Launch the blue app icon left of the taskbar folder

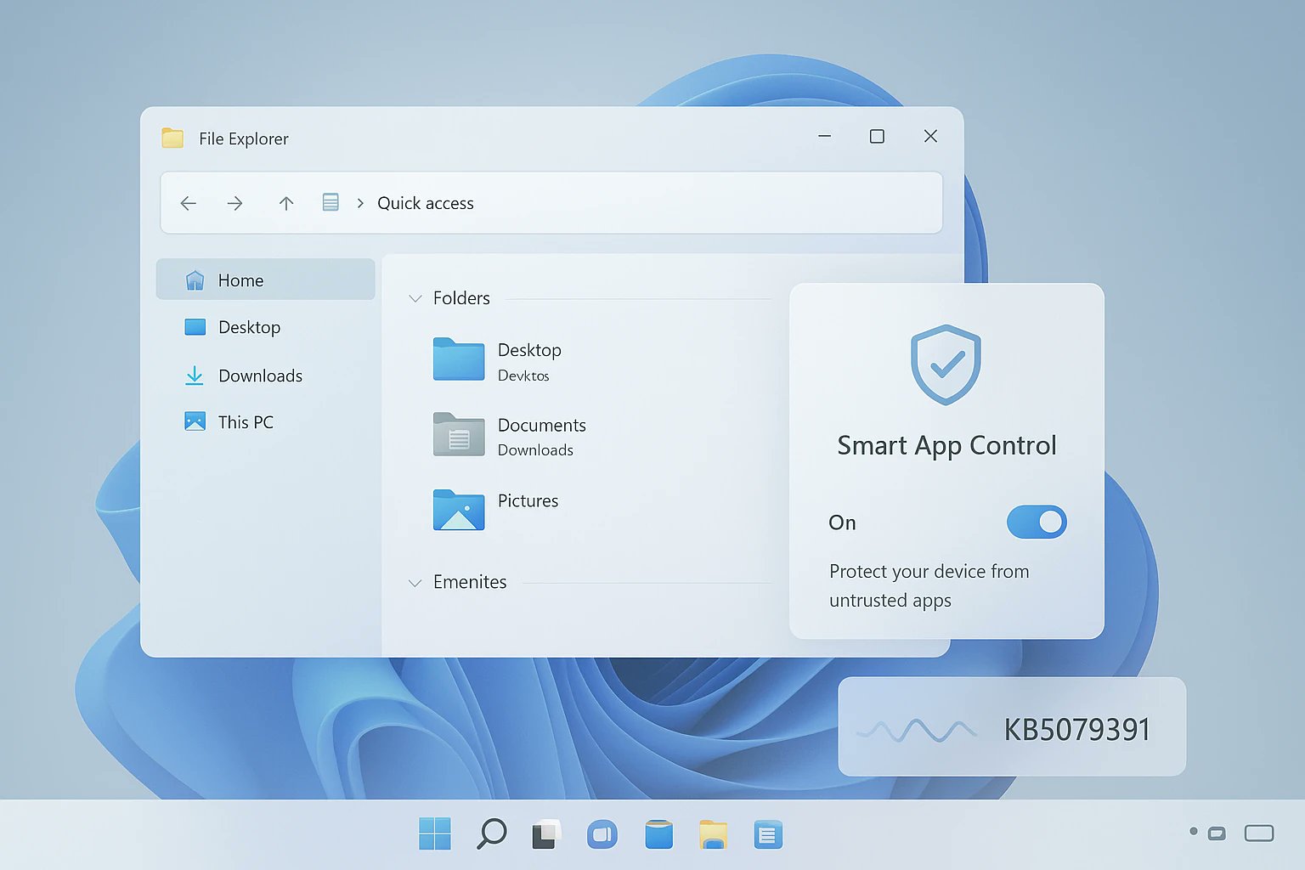coord(658,834)
